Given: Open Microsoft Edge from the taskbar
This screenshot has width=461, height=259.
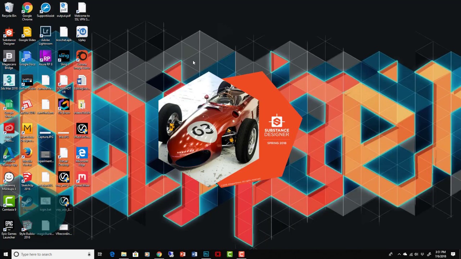Looking at the screenshot, I should [112, 254].
